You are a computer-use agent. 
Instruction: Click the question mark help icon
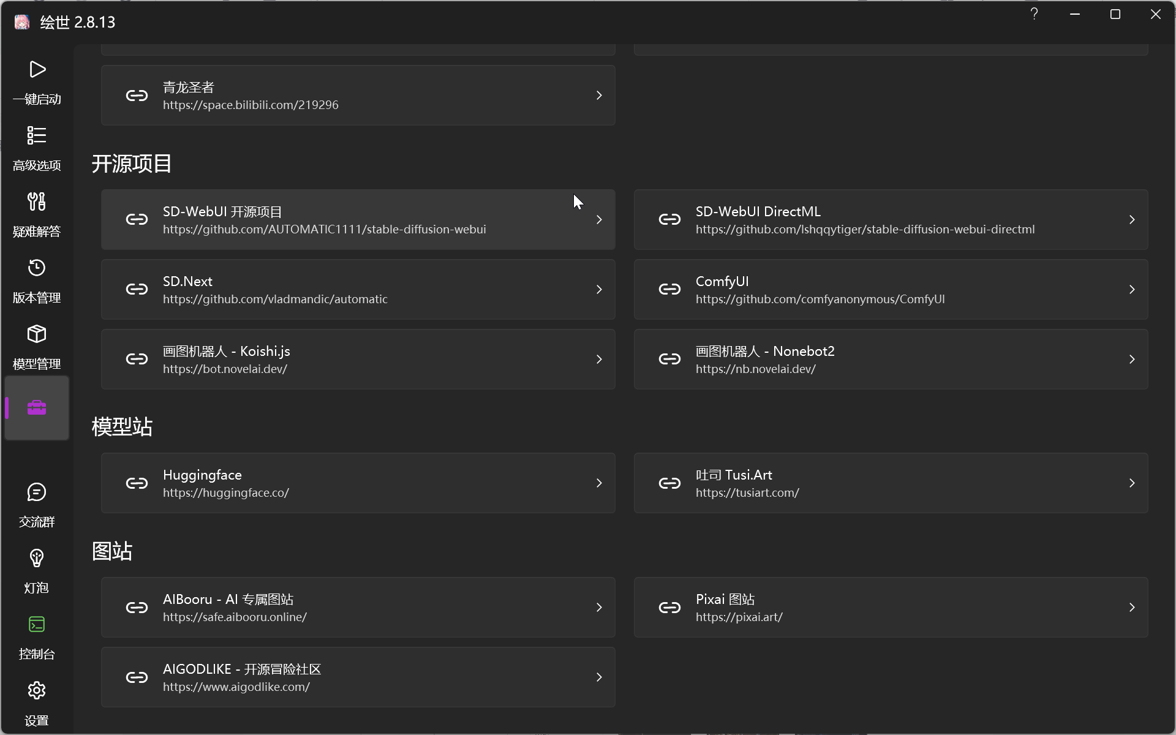(1034, 14)
